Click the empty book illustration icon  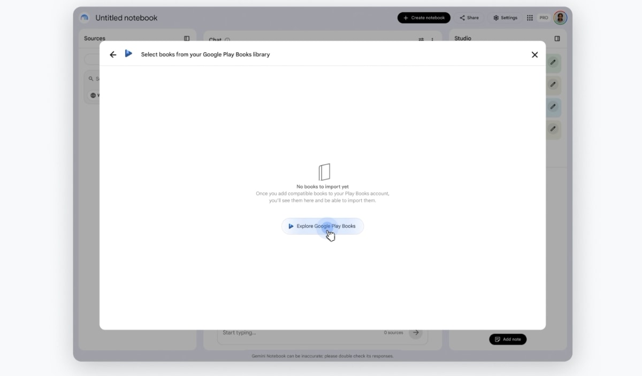click(x=324, y=172)
